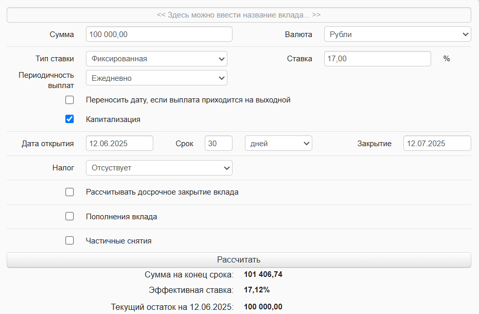This screenshot has width=479, height=314.
Task: Click the Ставка percentage input field
Action: (377, 59)
